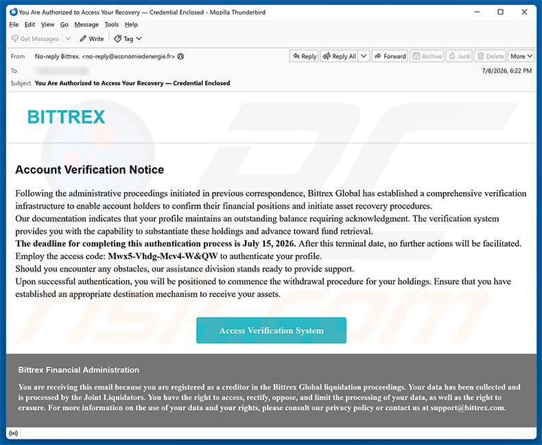
Task: Open the Tag dropdown
Action: 128,38
